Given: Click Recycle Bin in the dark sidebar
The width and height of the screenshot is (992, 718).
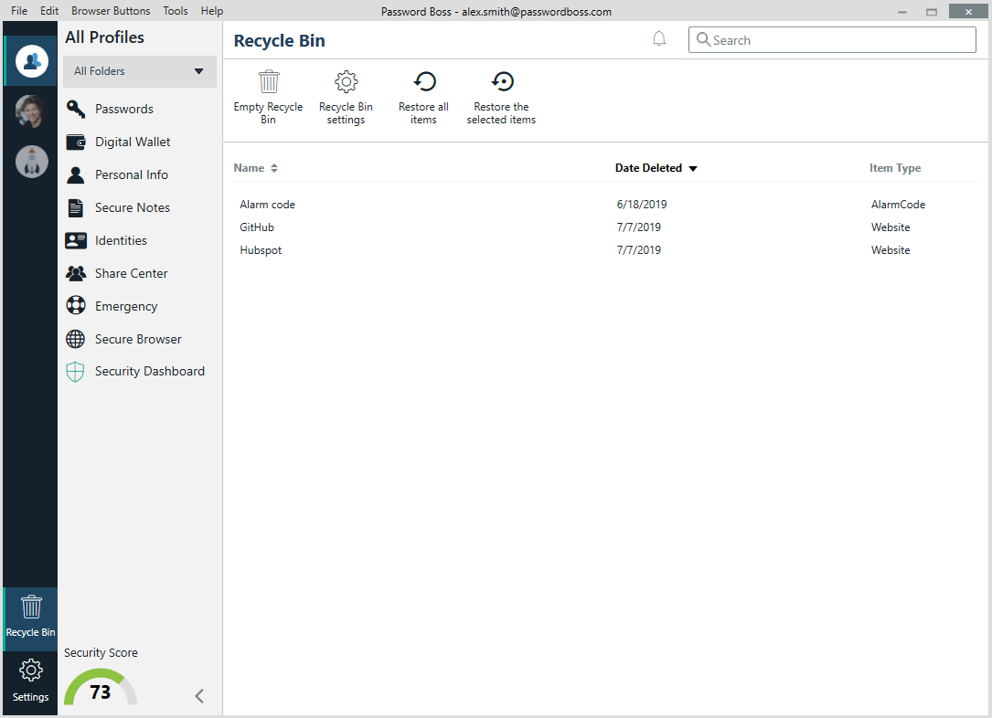Looking at the screenshot, I should tap(30, 618).
